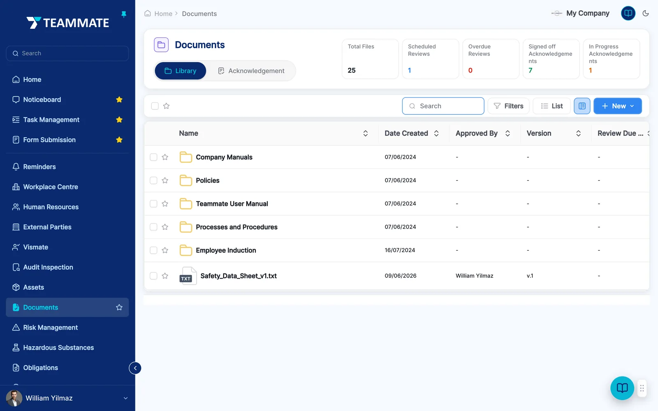Click the Total Files stat card

click(370, 59)
